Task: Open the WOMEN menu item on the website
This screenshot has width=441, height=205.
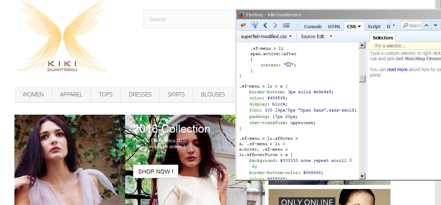Action: click(33, 94)
